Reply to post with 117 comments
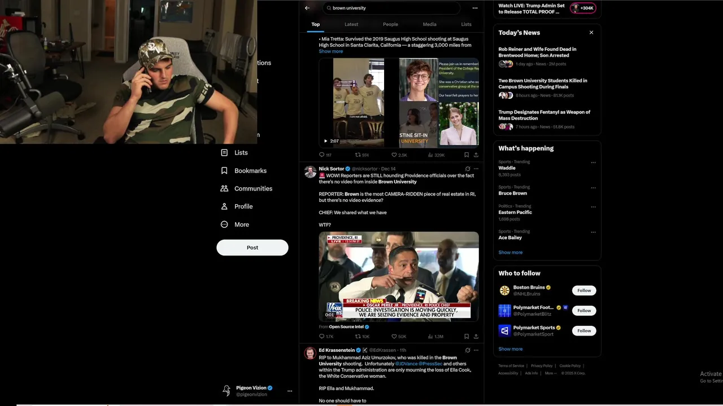Viewport: 723px width, 406px height. (x=325, y=155)
